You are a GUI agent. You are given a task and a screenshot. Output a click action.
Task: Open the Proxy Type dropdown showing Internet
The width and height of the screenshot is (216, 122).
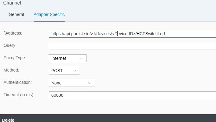click(67, 58)
